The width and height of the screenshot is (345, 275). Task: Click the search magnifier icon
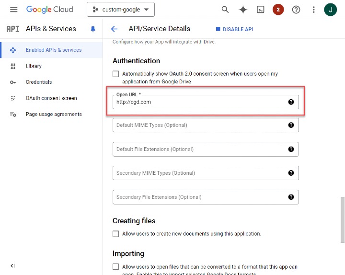225,10
